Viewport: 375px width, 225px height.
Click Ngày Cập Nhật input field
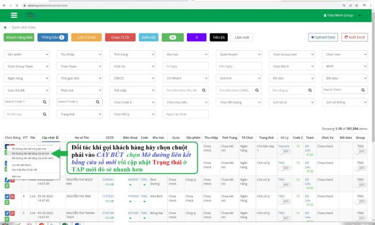[186, 114]
